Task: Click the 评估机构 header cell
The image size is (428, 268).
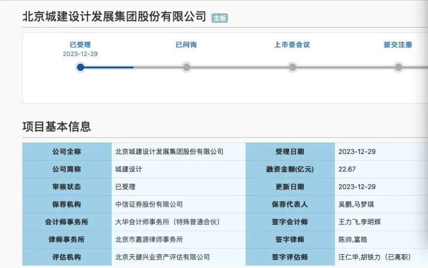Action: pyautogui.click(x=67, y=257)
